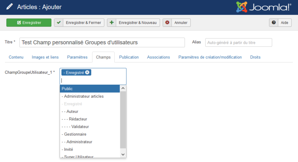Click the red cancel icon on Annuler
The height and width of the screenshot is (162, 298).
coord(168,23)
